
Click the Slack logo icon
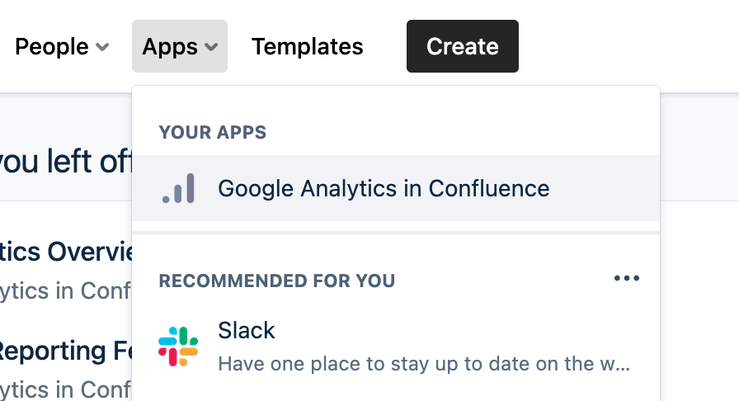(x=178, y=347)
